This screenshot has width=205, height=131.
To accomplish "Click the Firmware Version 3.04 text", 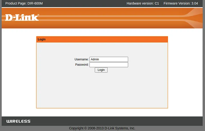I will [181, 3].
